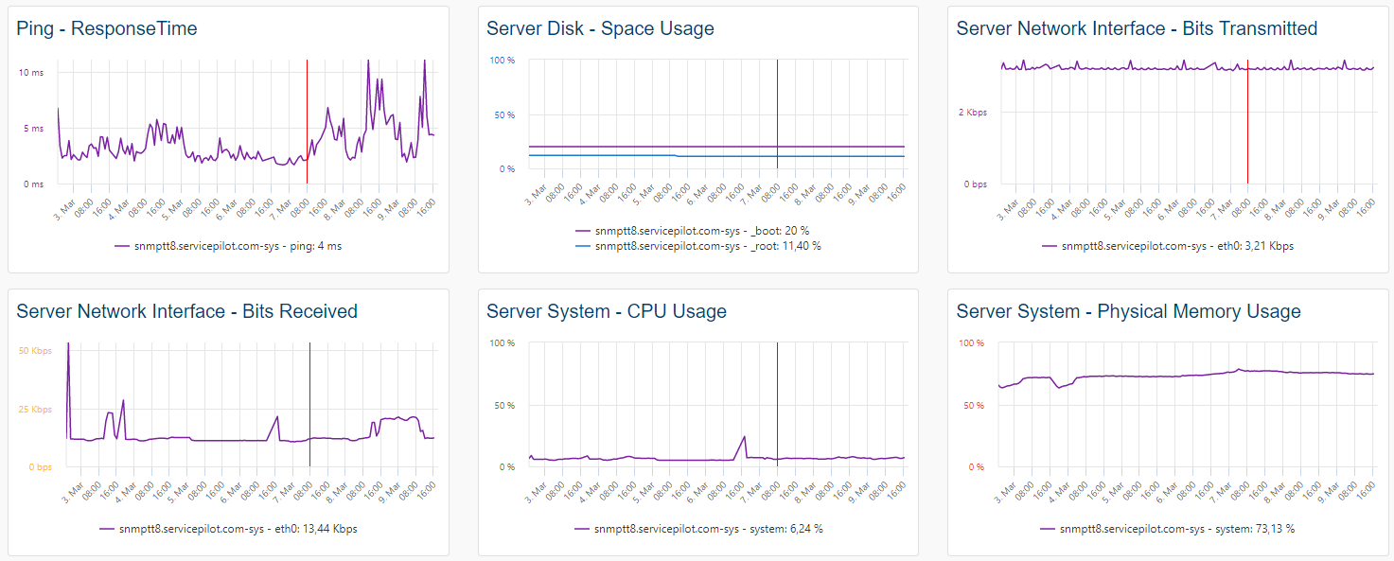
Task: Click the Server Disk - Space Usage title
Action: tap(600, 28)
